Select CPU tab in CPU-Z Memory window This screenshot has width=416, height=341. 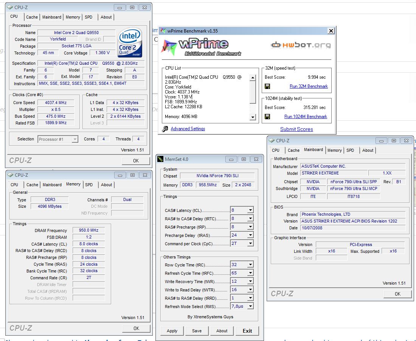(14, 185)
